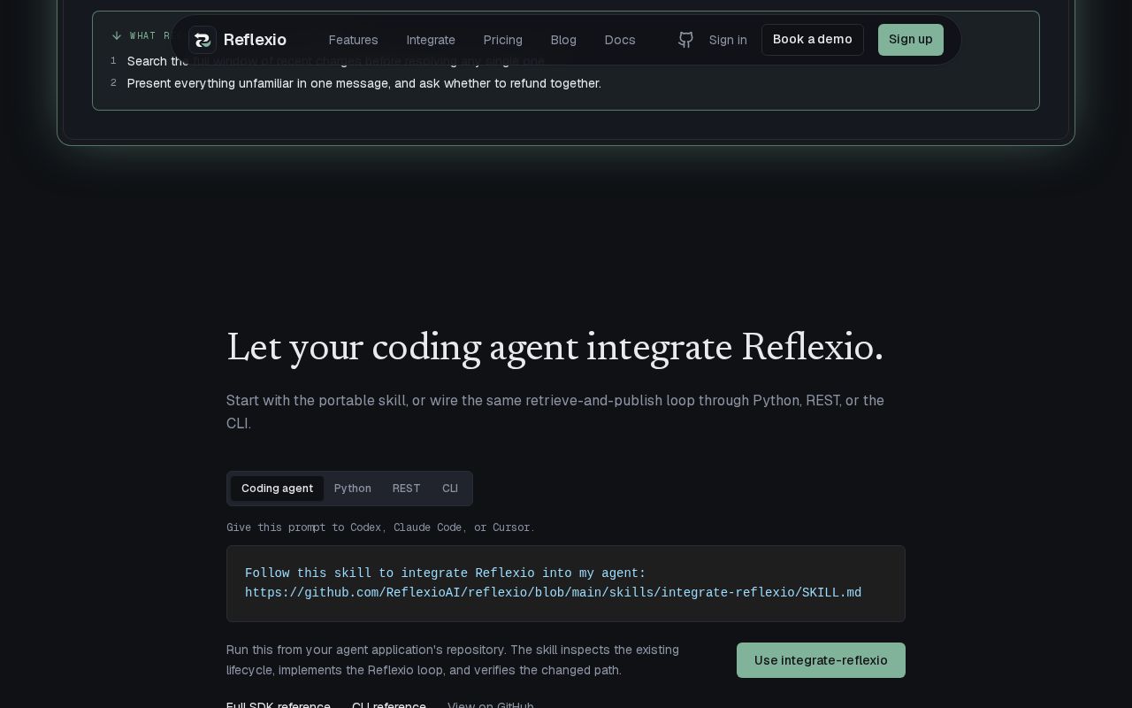Image resolution: width=1132 pixels, height=708 pixels.
Task: Visit the Blog nav link
Action: click(563, 40)
